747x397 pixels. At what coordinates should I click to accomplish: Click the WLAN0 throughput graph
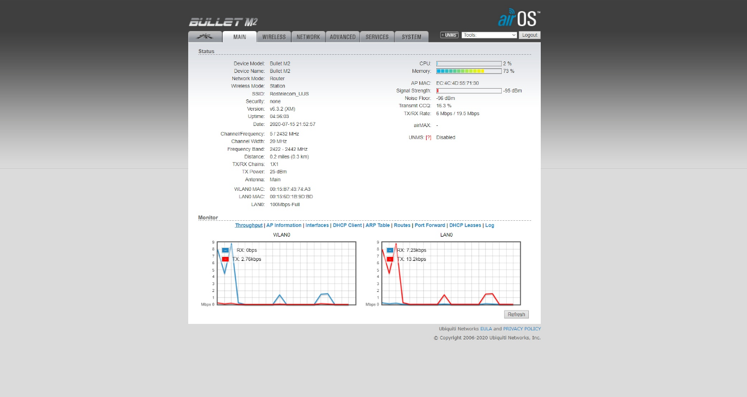tap(286, 273)
